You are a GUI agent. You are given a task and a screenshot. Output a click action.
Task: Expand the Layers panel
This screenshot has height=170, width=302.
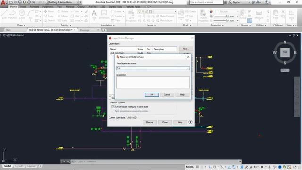coord(151,25)
